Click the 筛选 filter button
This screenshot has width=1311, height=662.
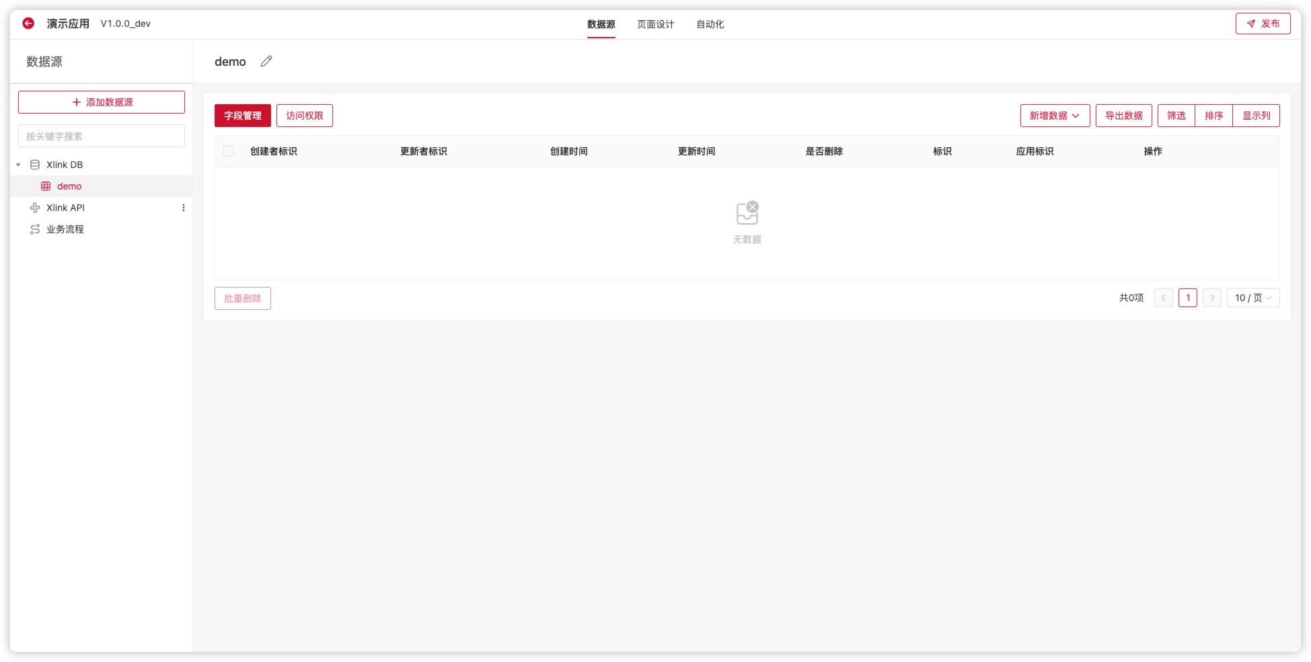1176,116
